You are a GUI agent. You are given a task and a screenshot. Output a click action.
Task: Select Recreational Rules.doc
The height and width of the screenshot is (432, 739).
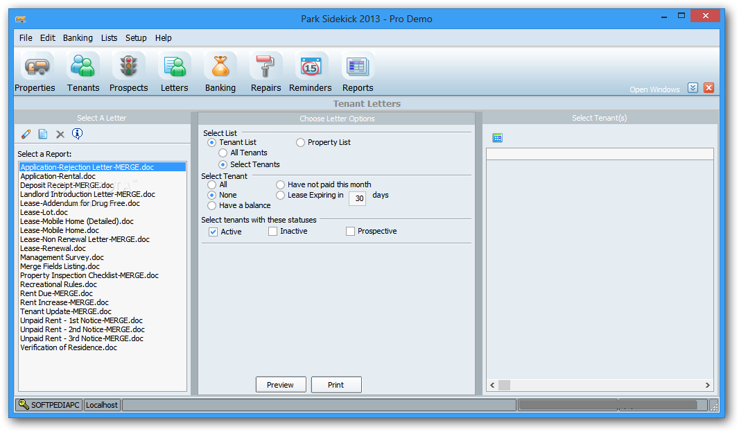tap(58, 284)
